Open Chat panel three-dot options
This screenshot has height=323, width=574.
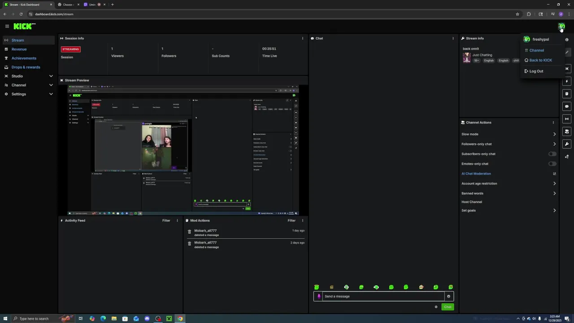pos(453,39)
